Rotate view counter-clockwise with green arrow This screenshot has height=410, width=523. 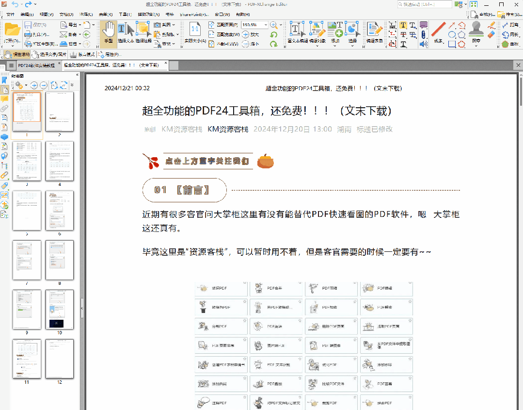pyautogui.click(x=274, y=34)
